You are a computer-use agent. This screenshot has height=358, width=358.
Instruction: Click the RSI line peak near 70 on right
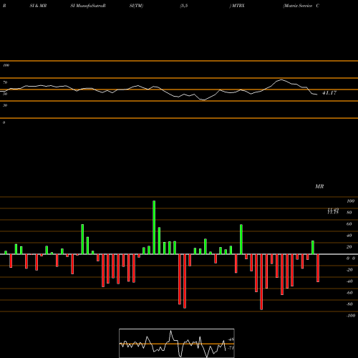(x=281, y=79)
